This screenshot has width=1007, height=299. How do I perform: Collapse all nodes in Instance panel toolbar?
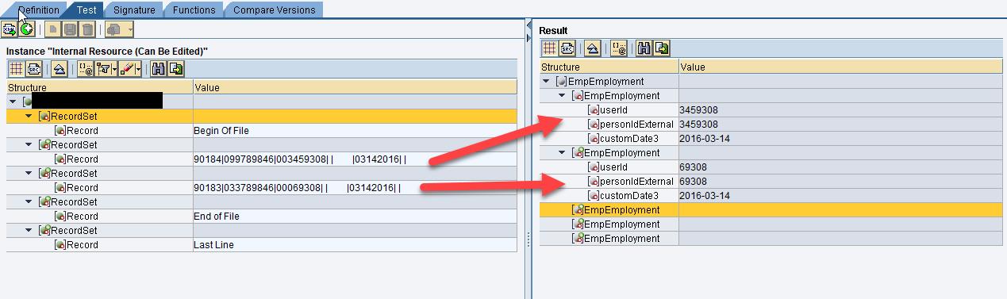pos(59,69)
